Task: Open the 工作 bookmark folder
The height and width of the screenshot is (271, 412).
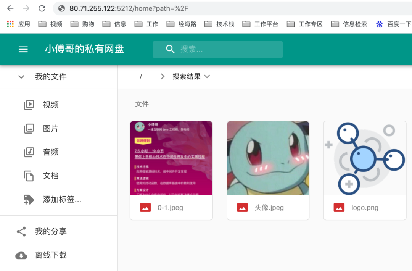Action: (146, 24)
